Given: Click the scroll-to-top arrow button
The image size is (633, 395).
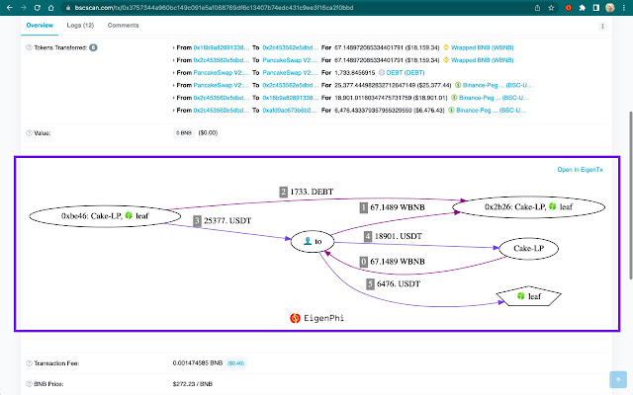Looking at the screenshot, I should coord(618,379).
